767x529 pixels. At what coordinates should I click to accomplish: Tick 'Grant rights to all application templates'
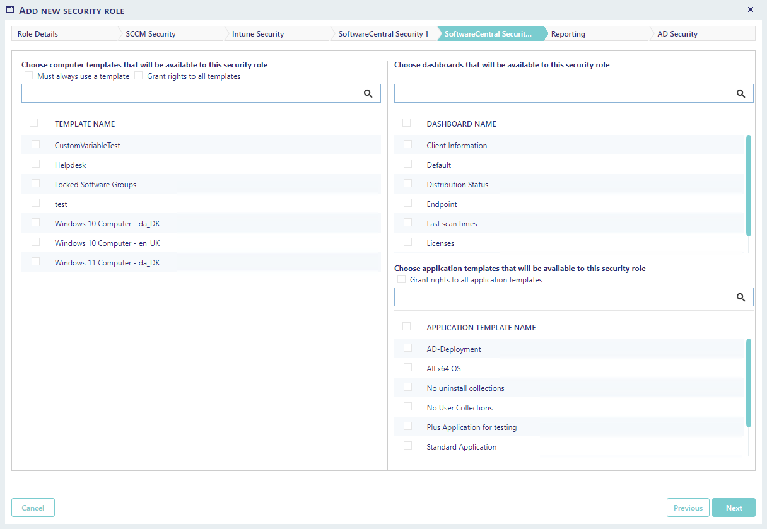click(x=402, y=279)
